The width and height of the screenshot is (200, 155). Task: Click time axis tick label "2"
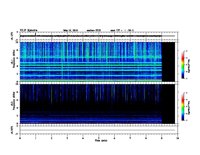pos(52,138)
